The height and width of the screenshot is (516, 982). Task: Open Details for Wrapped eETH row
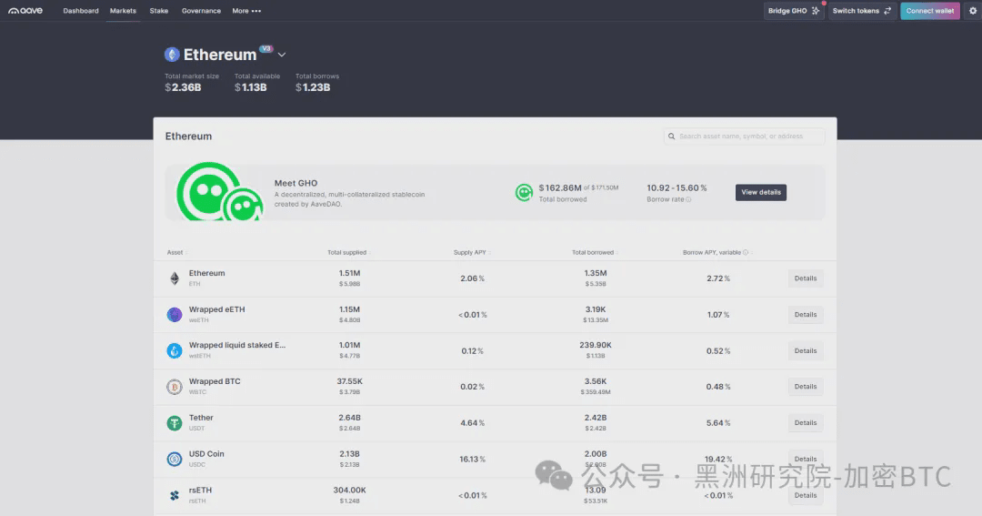click(806, 315)
